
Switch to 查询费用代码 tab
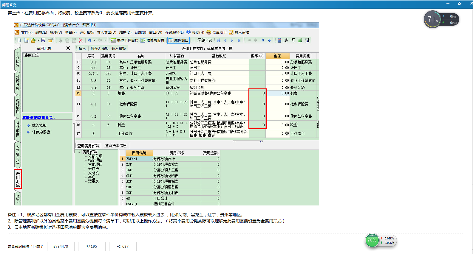88,146
